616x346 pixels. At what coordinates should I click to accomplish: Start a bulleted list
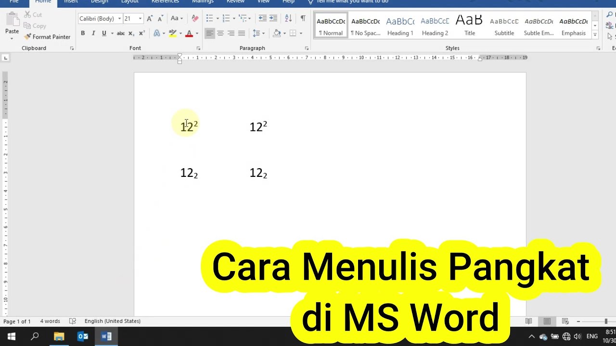[x=210, y=18]
